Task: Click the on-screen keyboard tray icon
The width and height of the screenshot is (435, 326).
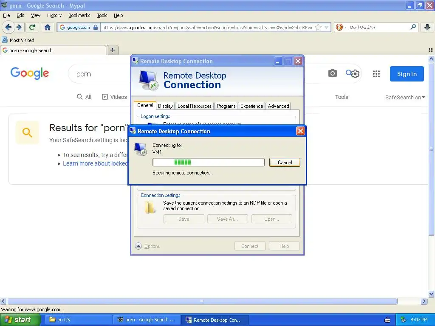Action: click(387, 320)
